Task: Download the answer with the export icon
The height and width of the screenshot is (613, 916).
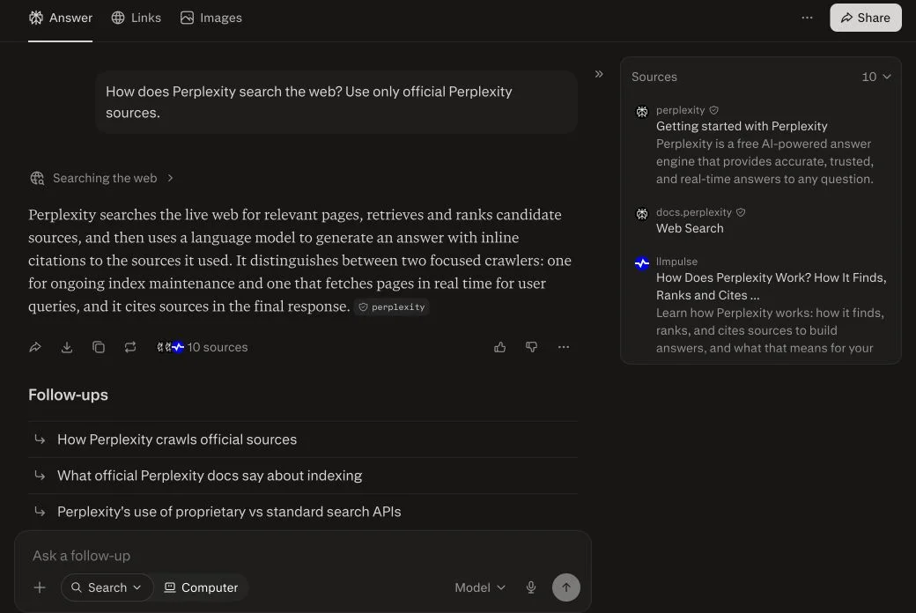Action: point(67,347)
